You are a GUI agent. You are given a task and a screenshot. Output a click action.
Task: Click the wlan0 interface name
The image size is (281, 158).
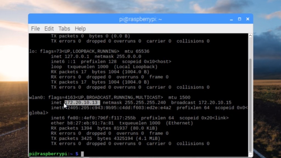tap(36, 97)
